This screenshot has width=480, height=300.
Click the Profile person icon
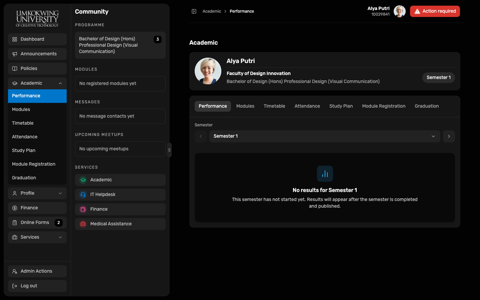[15, 193]
